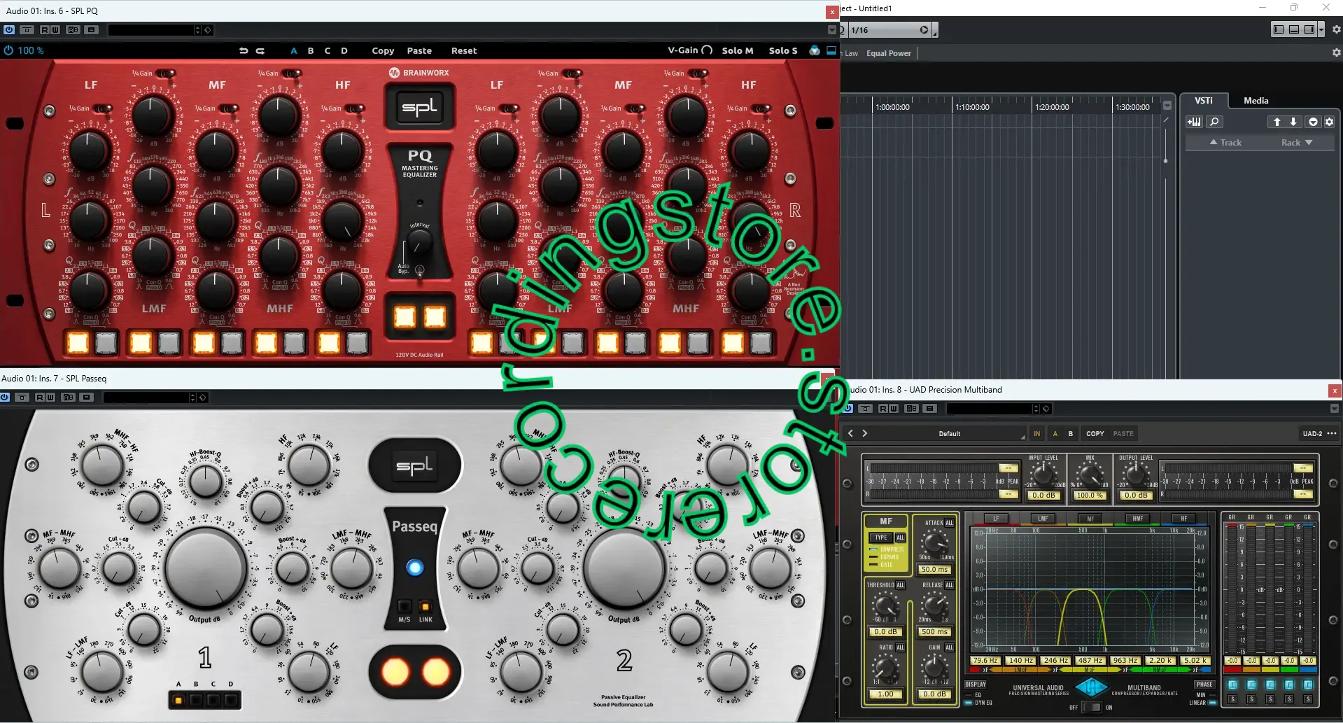The width and height of the screenshot is (1343, 723).
Task: Select HMF band tab in UAD Multiband
Action: [x=1137, y=519]
